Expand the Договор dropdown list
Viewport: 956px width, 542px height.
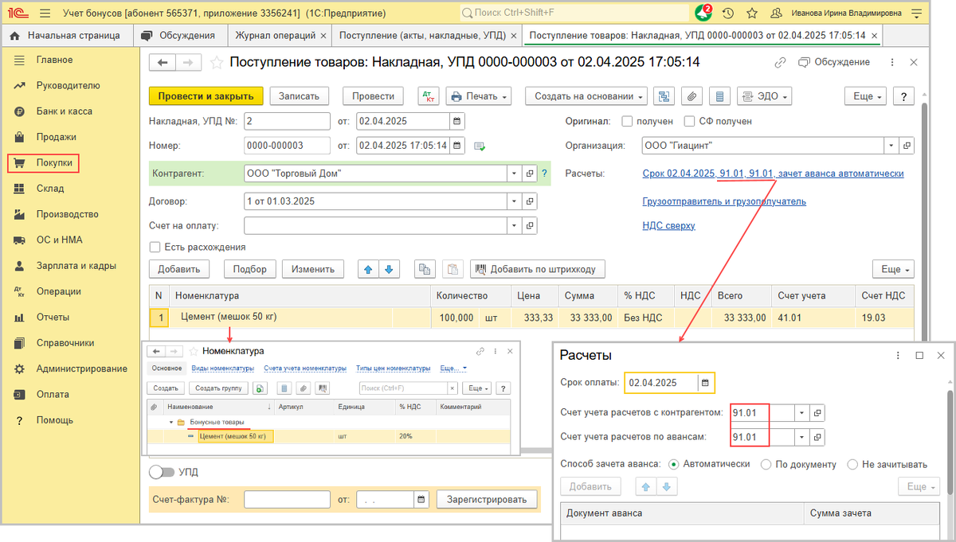514,201
